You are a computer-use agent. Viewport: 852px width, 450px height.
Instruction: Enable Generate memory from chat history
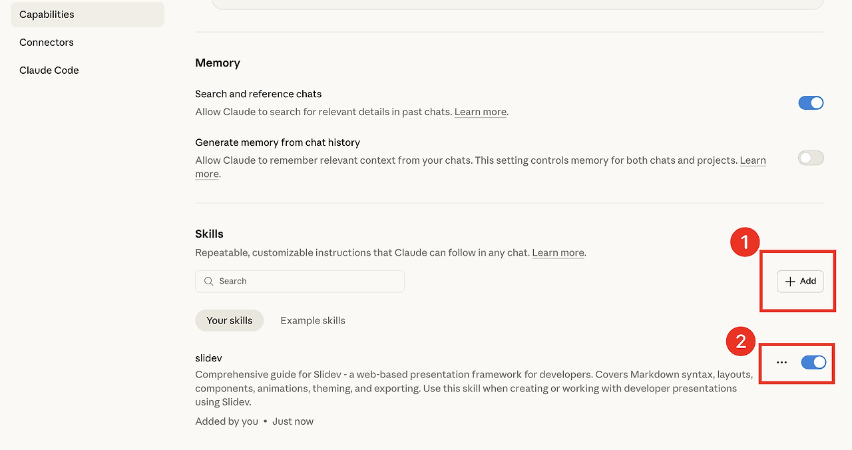(x=811, y=158)
